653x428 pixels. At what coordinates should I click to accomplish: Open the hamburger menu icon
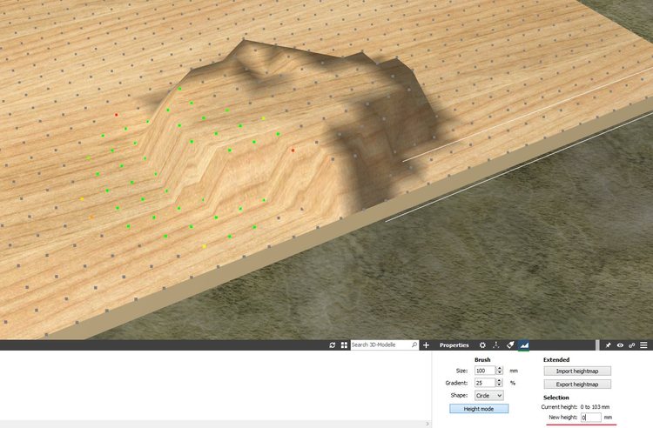[643, 345]
